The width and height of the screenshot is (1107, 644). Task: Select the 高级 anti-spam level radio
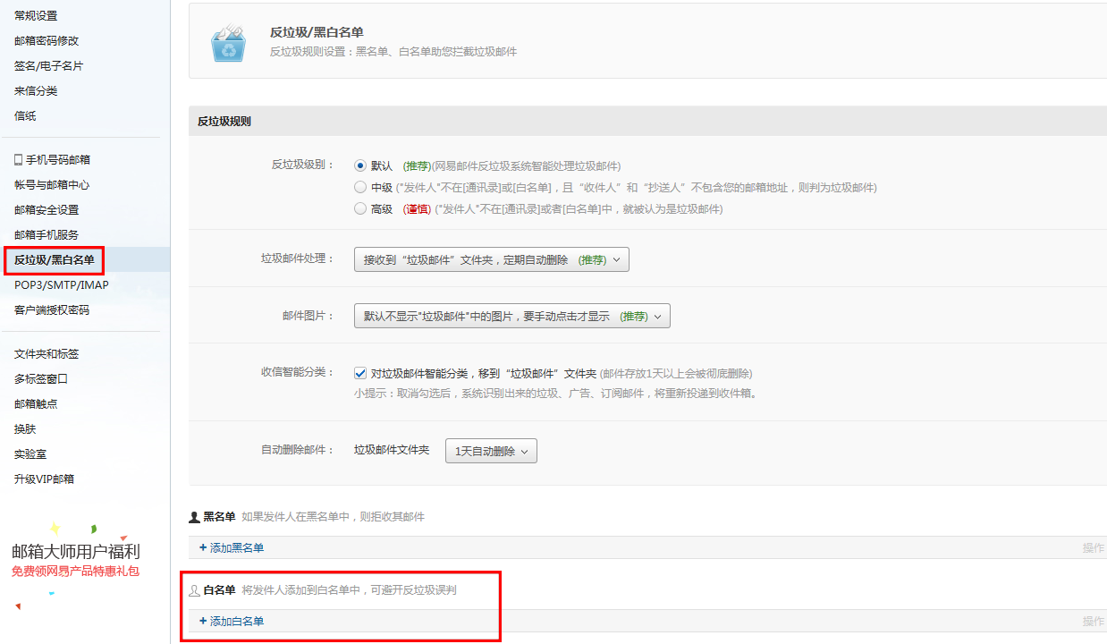coord(360,208)
